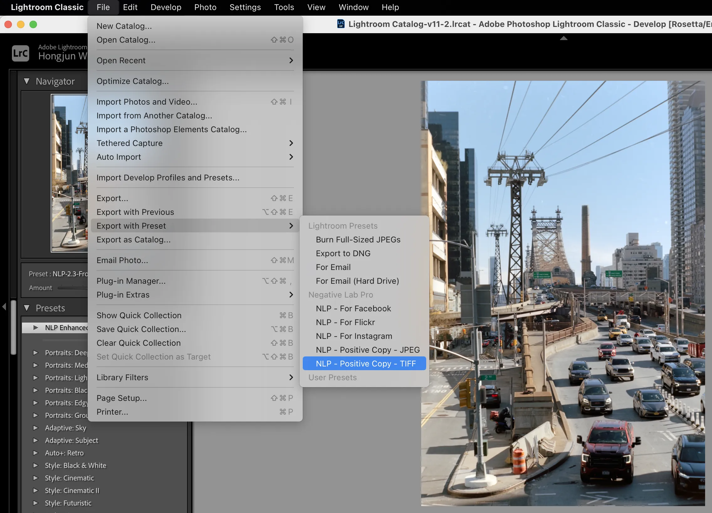
Task: Select Export with Previous
Action: pyautogui.click(x=195, y=212)
